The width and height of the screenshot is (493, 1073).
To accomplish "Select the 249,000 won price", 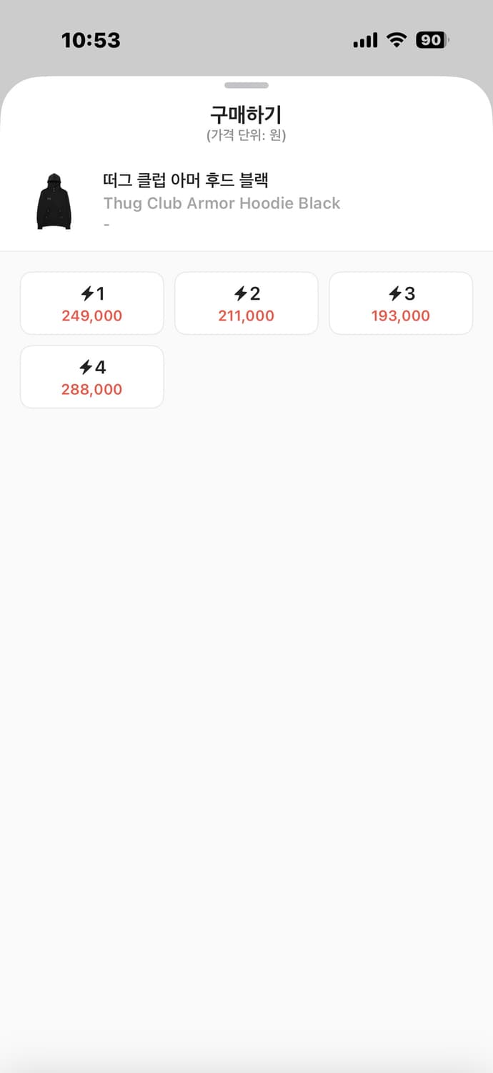I will [x=92, y=315].
